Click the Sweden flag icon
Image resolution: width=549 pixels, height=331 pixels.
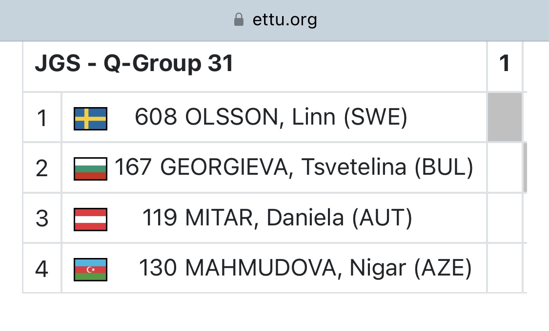(x=90, y=119)
